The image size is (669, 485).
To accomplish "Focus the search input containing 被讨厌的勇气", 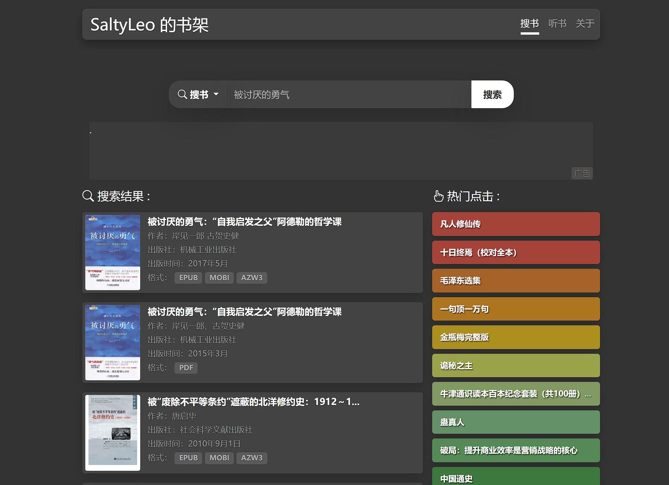I will pos(348,94).
